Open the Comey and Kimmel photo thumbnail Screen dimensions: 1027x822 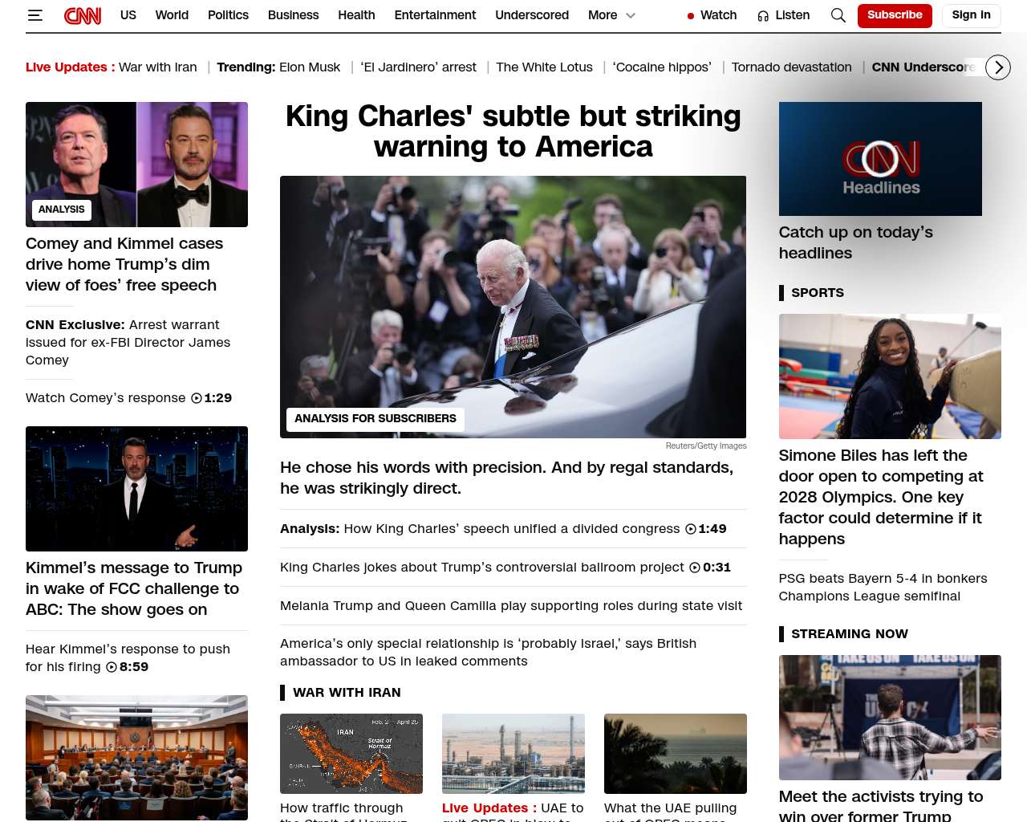click(x=136, y=165)
